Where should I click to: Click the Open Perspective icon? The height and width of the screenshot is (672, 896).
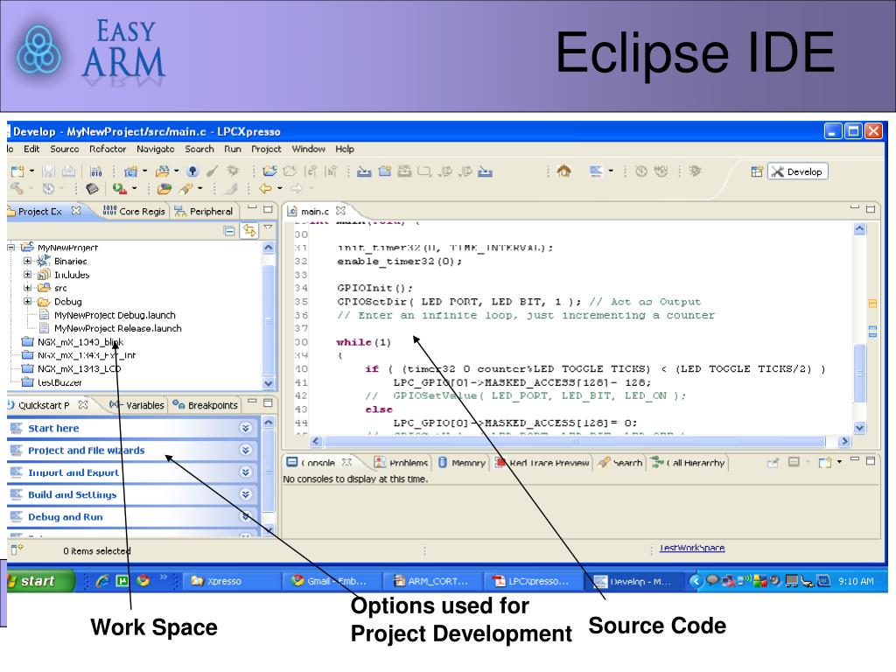(x=757, y=171)
